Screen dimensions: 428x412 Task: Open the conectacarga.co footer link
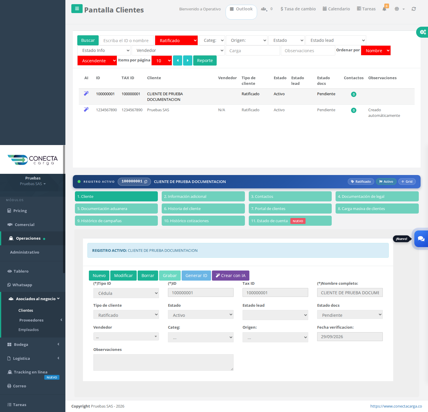coord(396,406)
